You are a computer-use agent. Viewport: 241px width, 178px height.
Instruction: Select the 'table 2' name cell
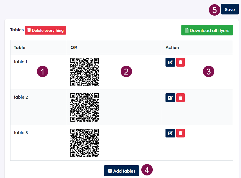39,107
